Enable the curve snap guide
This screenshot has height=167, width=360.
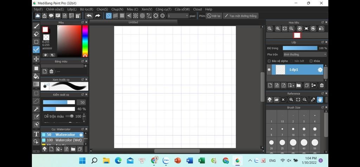click(x=149, y=16)
